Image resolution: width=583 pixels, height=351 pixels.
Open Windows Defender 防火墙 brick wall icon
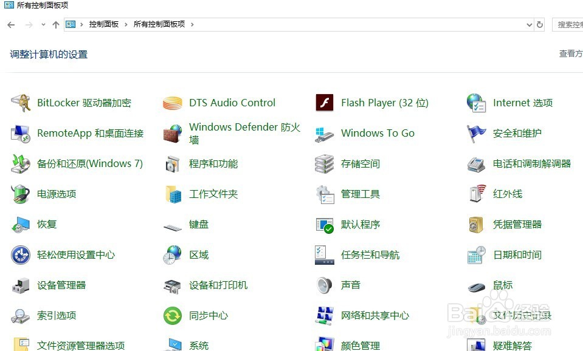point(173,134)
